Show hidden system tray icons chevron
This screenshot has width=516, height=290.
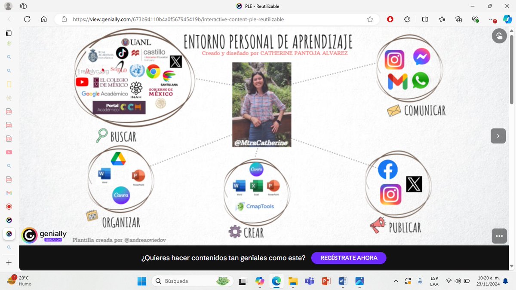[396, 281]
